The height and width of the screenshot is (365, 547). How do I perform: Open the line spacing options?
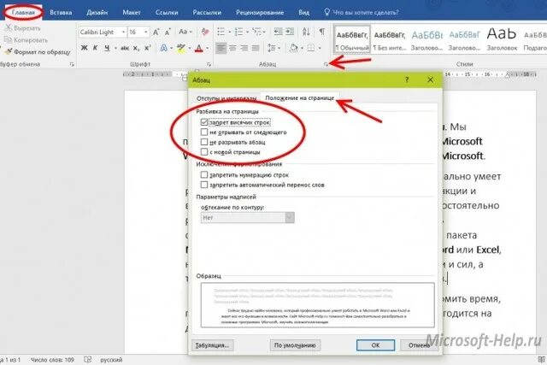tap(272, 48)
